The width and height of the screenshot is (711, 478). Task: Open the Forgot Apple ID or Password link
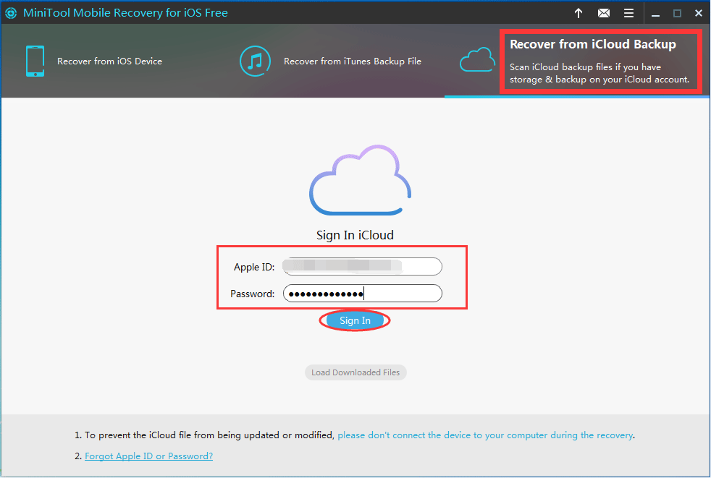[148, 456]
